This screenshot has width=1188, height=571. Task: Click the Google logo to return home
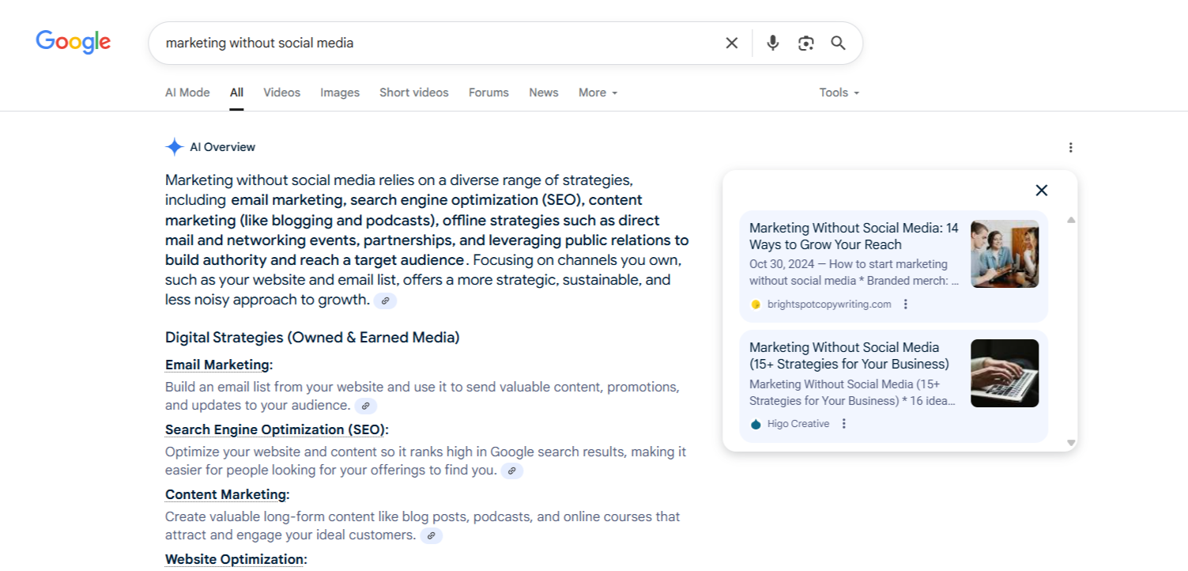coord(73,42)
